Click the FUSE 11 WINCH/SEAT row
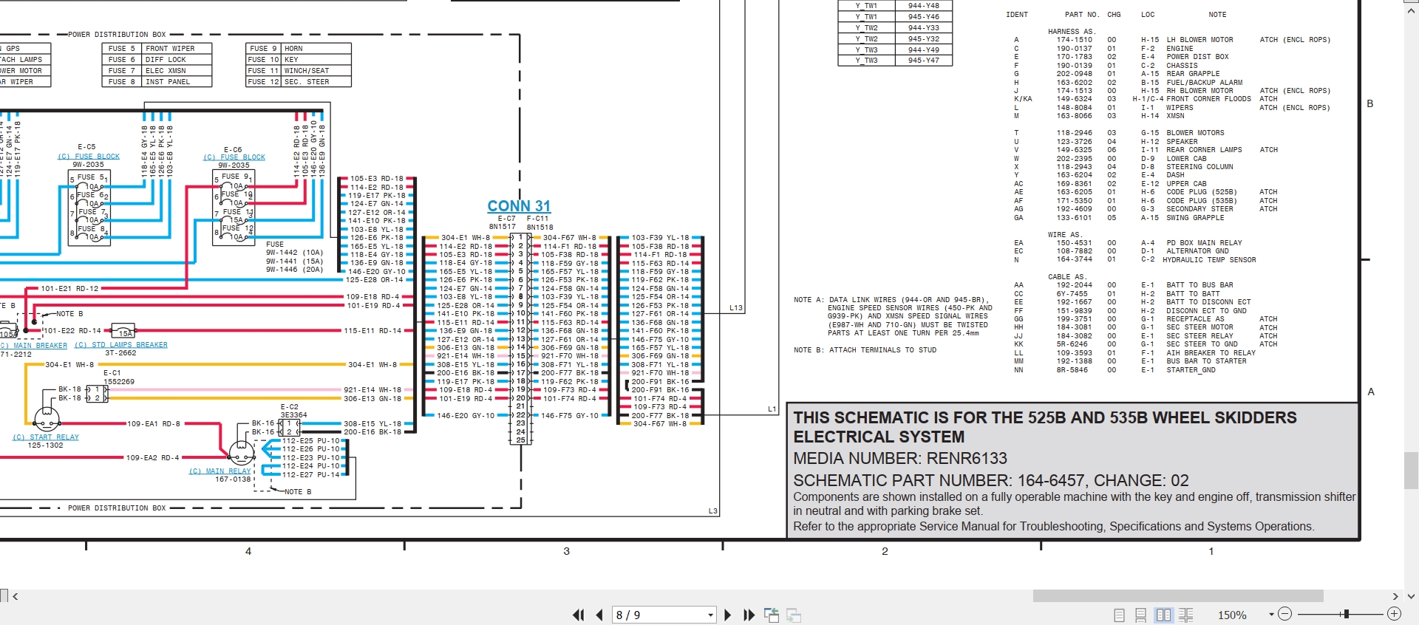 pyautogui.click(x=299, y=71)
